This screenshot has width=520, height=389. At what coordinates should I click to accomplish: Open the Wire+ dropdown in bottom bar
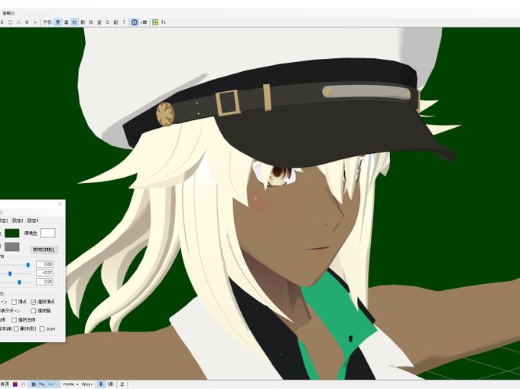[87, 384]
